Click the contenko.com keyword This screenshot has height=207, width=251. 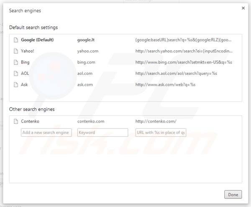click(x=91, y=121)
